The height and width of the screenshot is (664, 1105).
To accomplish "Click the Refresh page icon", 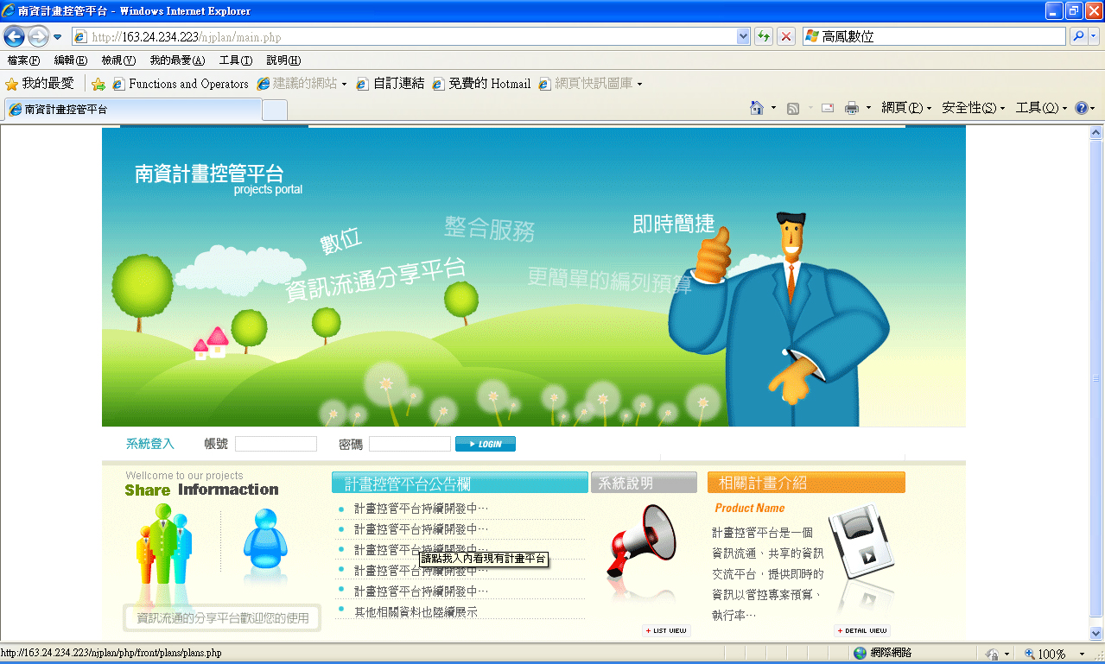I will tap(764, 36).
